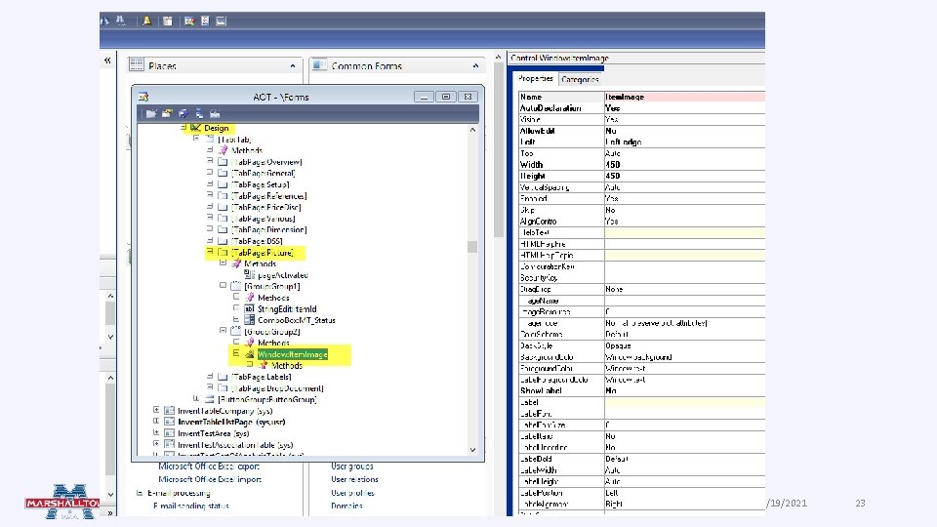937x527 pixels.
Task: Click the AOT window title bar icon
Action: (x=143, y=97)
